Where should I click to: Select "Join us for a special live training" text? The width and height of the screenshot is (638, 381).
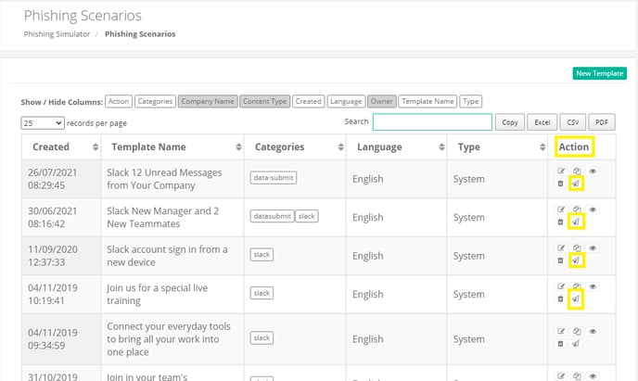(x=157, y=295)
